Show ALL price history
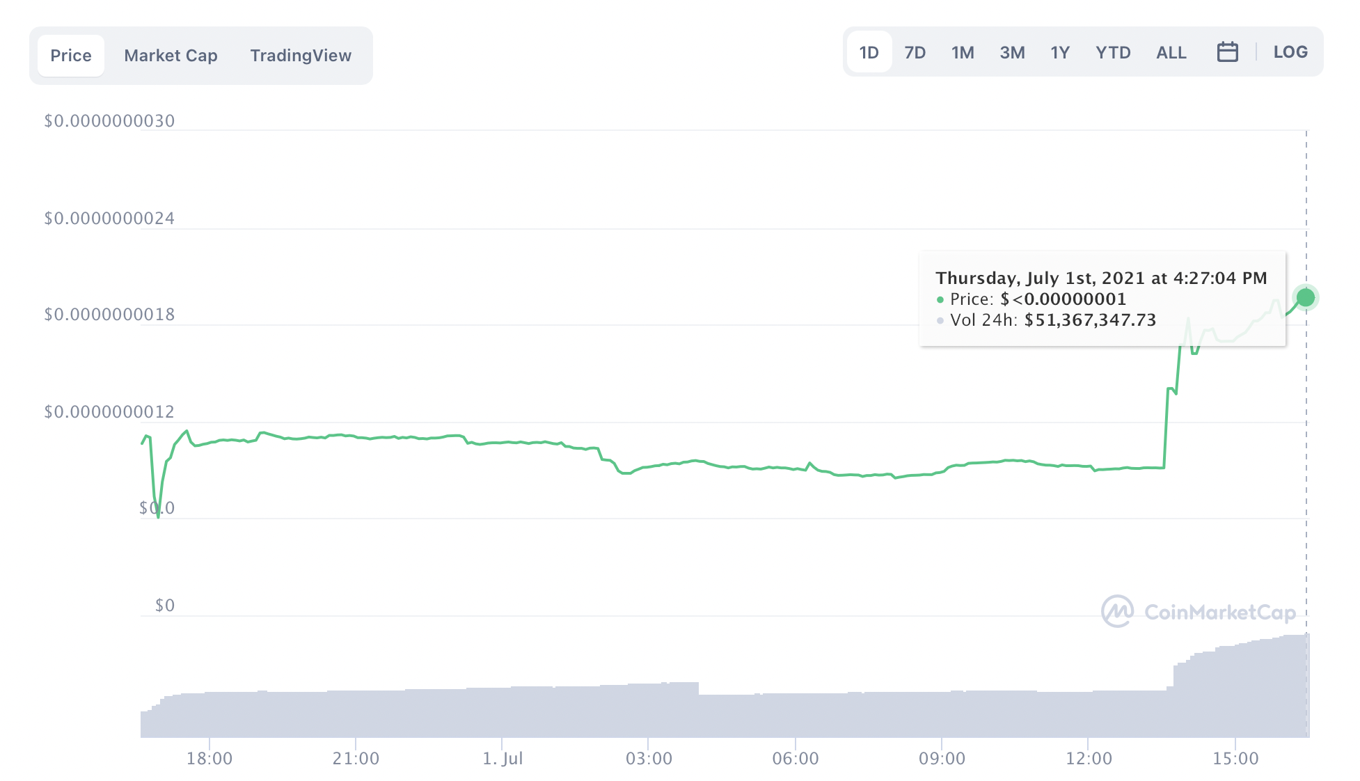Image resolution: width=1360 pixels, height=781 pixels. pos(1171,52)
